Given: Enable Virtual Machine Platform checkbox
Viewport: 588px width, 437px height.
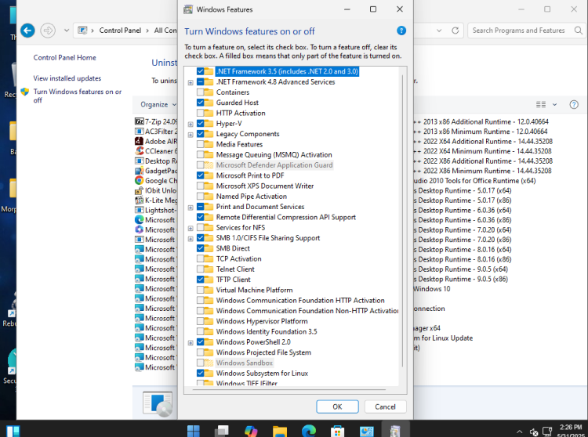Looking at the screenshot, I should coord(200,290).
